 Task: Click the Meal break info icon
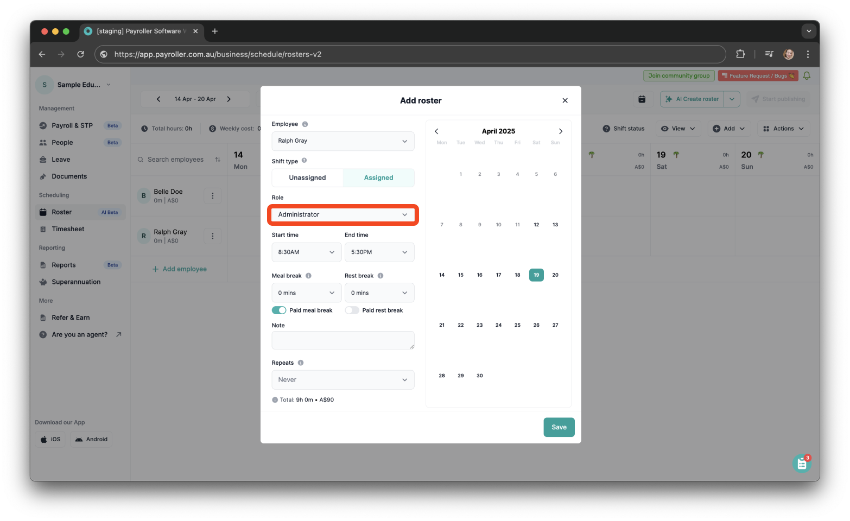point(309,275)
